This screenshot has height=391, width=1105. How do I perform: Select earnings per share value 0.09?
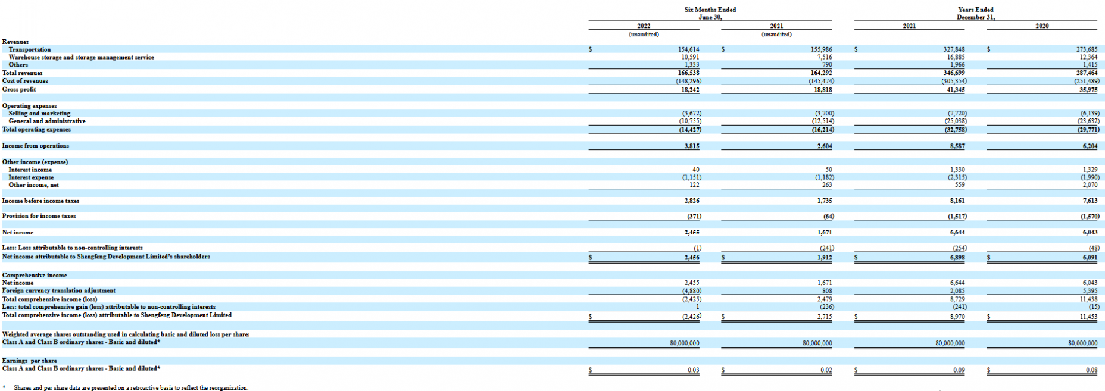959,370
